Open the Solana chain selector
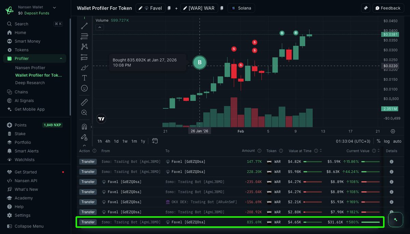 [241, 8]
